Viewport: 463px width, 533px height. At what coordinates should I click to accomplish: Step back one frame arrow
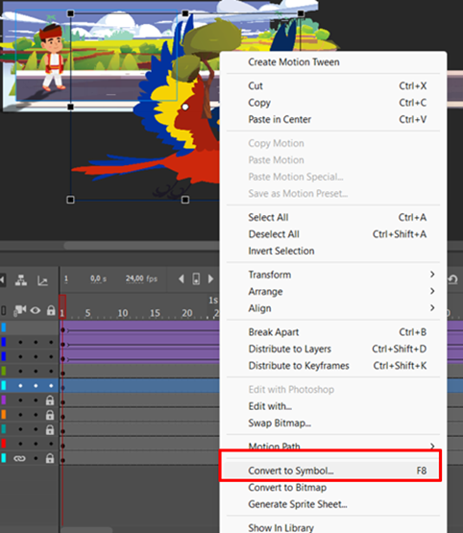[182, 279]
